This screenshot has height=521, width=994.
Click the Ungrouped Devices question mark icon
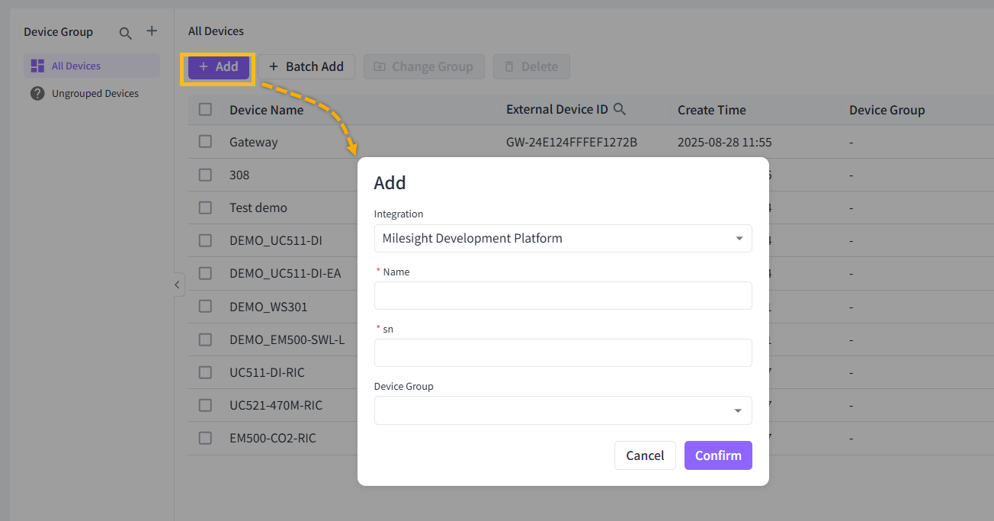37,94
